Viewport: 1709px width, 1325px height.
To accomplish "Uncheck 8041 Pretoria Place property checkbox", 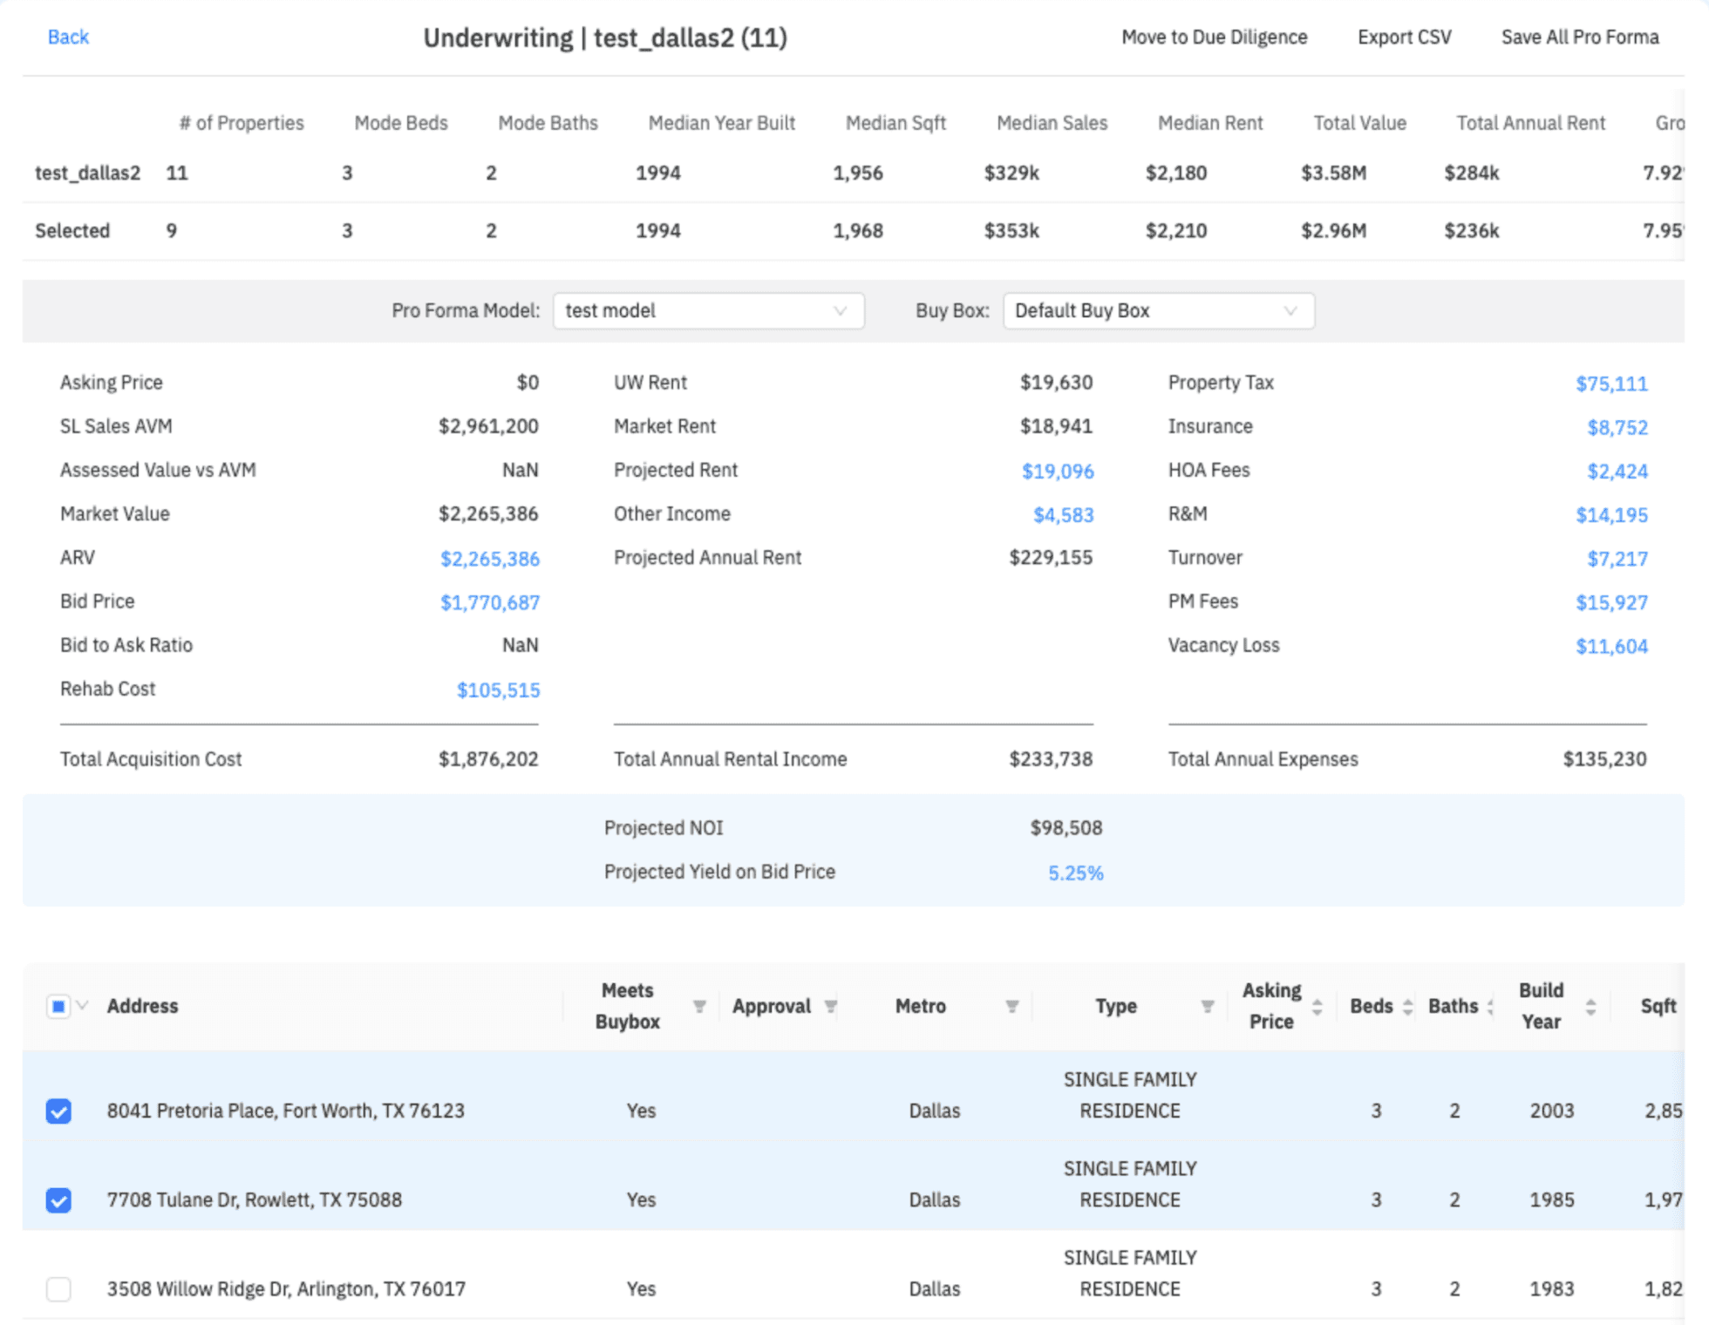I will coord(58,1111).
